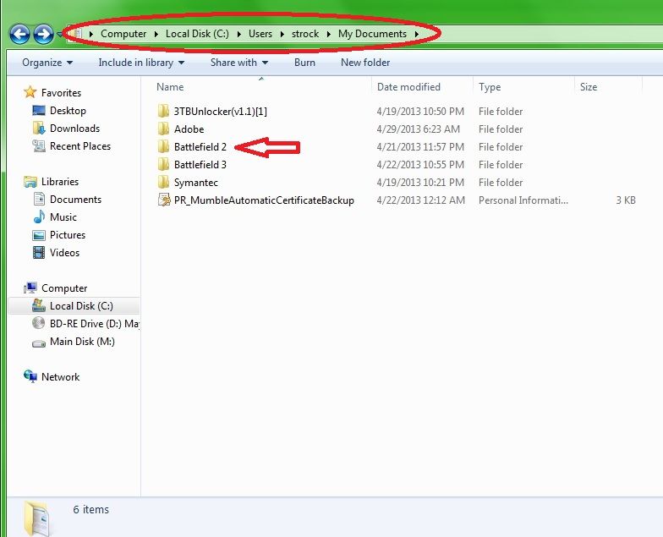Open the Organize dropdown menu
Screen dimensions: 663x537
click(47, 63)
